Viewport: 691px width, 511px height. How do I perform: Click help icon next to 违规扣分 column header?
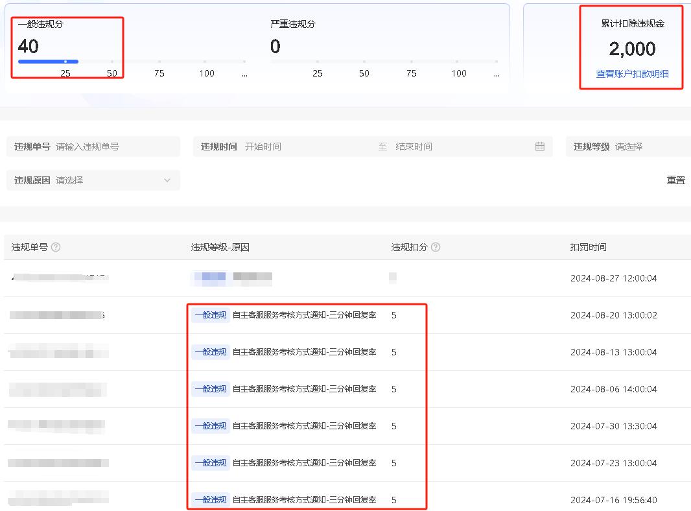[436, 247]
